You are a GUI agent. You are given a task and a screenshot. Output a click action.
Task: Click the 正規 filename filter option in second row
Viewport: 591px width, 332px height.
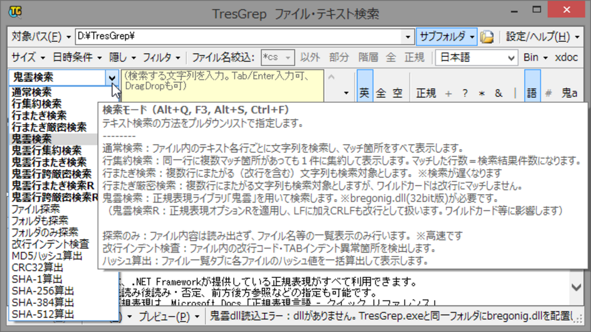(x=414, y=57)
